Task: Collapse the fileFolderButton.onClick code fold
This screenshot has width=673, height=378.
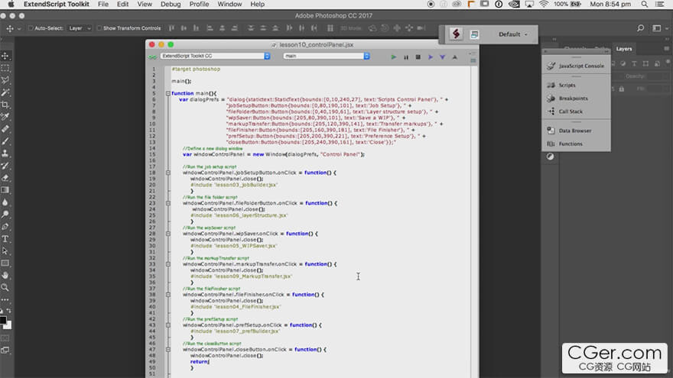Action: click(167, 203)
